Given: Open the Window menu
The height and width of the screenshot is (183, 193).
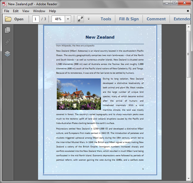Looking at the screenshot, I should pos(39,11).
